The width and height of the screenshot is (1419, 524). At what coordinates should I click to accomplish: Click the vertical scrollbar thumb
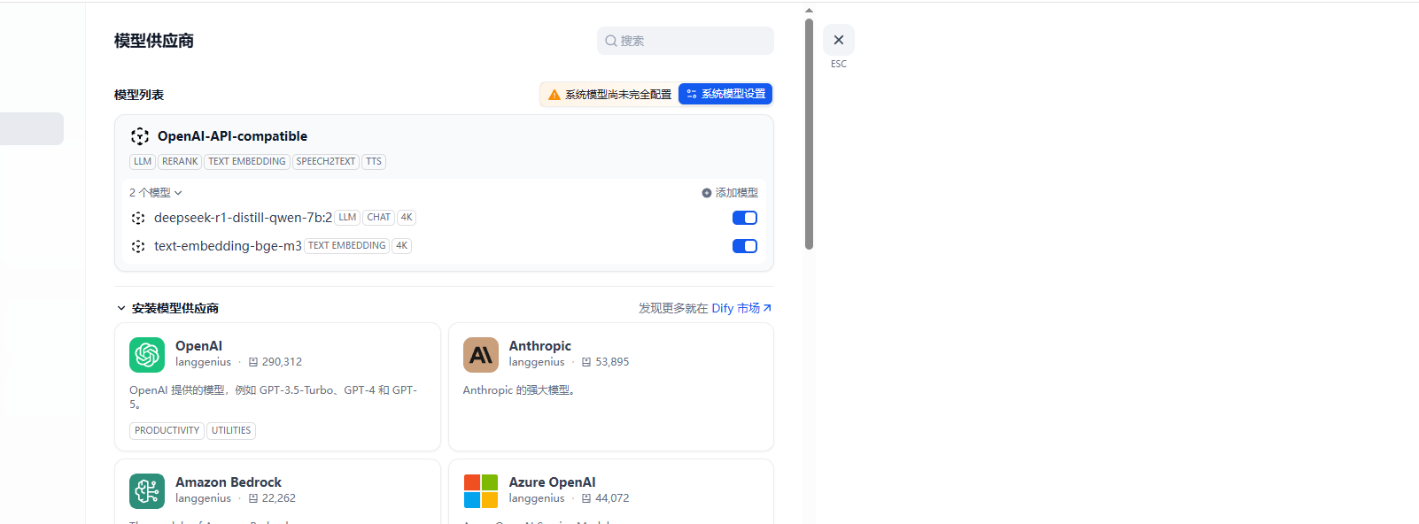click(809, 134)
